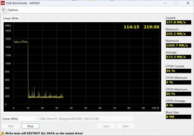
Task: Click the CPU% Maximum value 60 %
Action: click(x=178, y=94)
